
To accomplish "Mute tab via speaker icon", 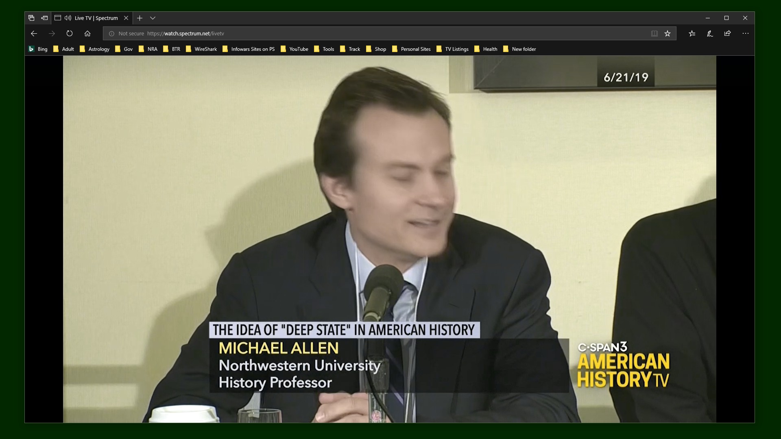I will click(68, 18).
